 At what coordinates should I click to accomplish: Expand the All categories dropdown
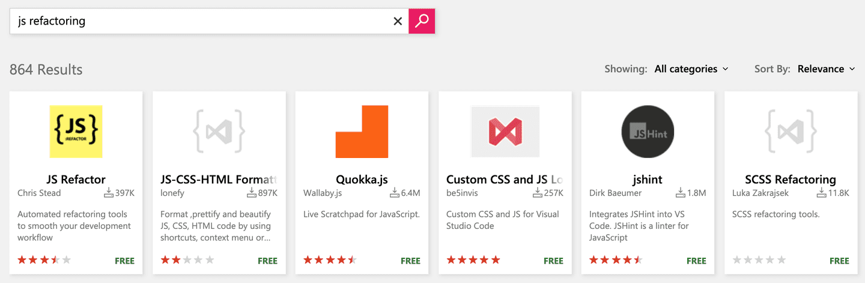[x=691, y=69]
